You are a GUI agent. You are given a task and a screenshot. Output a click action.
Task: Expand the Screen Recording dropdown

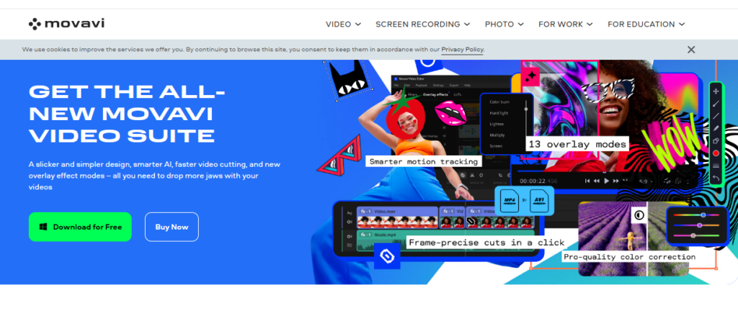pyautogui.click(x=422, y=24)
